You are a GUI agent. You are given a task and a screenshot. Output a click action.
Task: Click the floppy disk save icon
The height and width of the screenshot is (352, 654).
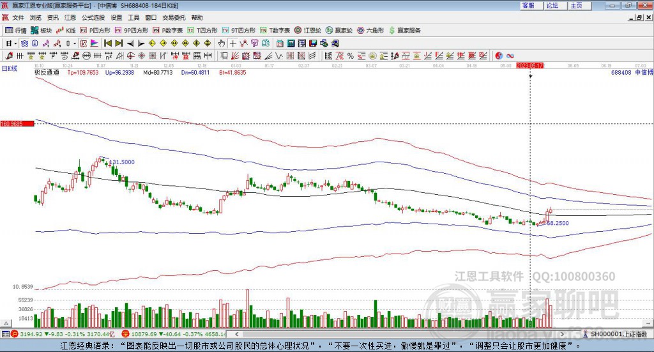(313, 43)
